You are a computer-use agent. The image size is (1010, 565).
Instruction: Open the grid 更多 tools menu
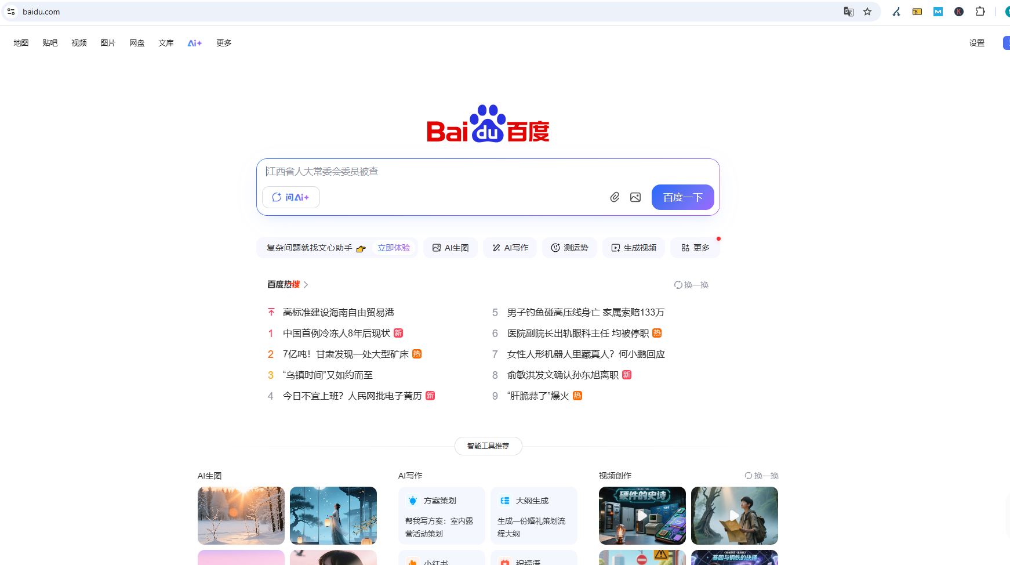695,247
